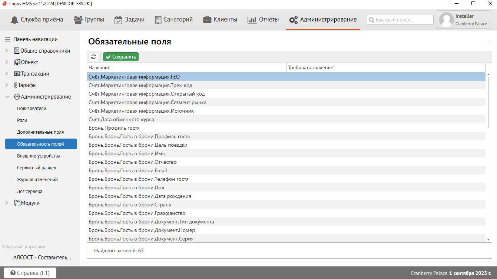Select row Бронь.Бронь.Гость в брони.Документ.Серия
This screenshot has width=497, height=279.
(286, 239)
